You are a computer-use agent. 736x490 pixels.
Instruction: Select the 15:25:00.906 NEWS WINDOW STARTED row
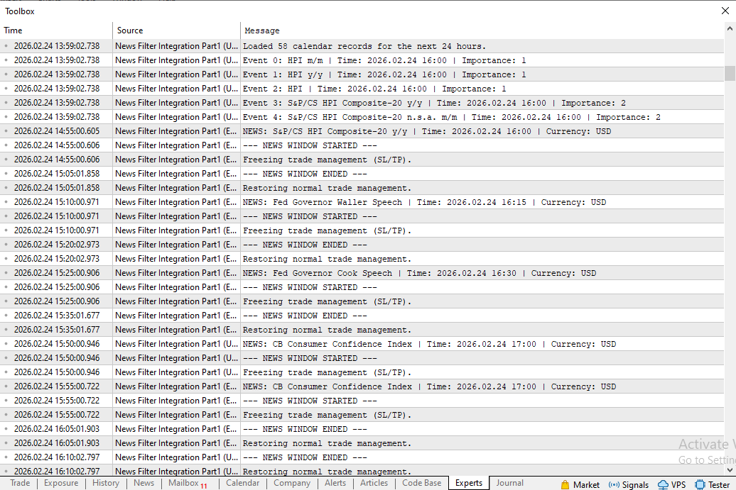click(x=362, y=287)
